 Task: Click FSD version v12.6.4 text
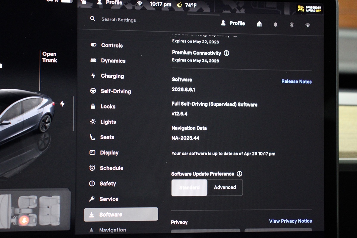pyautogui.click(x=179, y=114)
